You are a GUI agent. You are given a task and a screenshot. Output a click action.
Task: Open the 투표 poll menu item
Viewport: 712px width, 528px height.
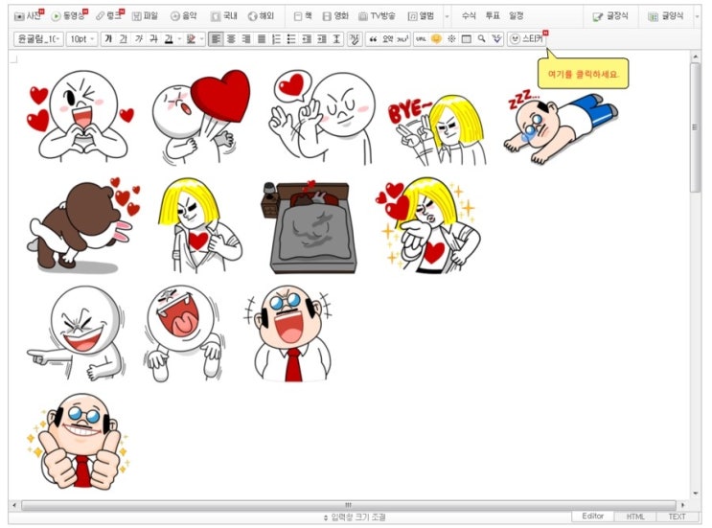(493, 16)
